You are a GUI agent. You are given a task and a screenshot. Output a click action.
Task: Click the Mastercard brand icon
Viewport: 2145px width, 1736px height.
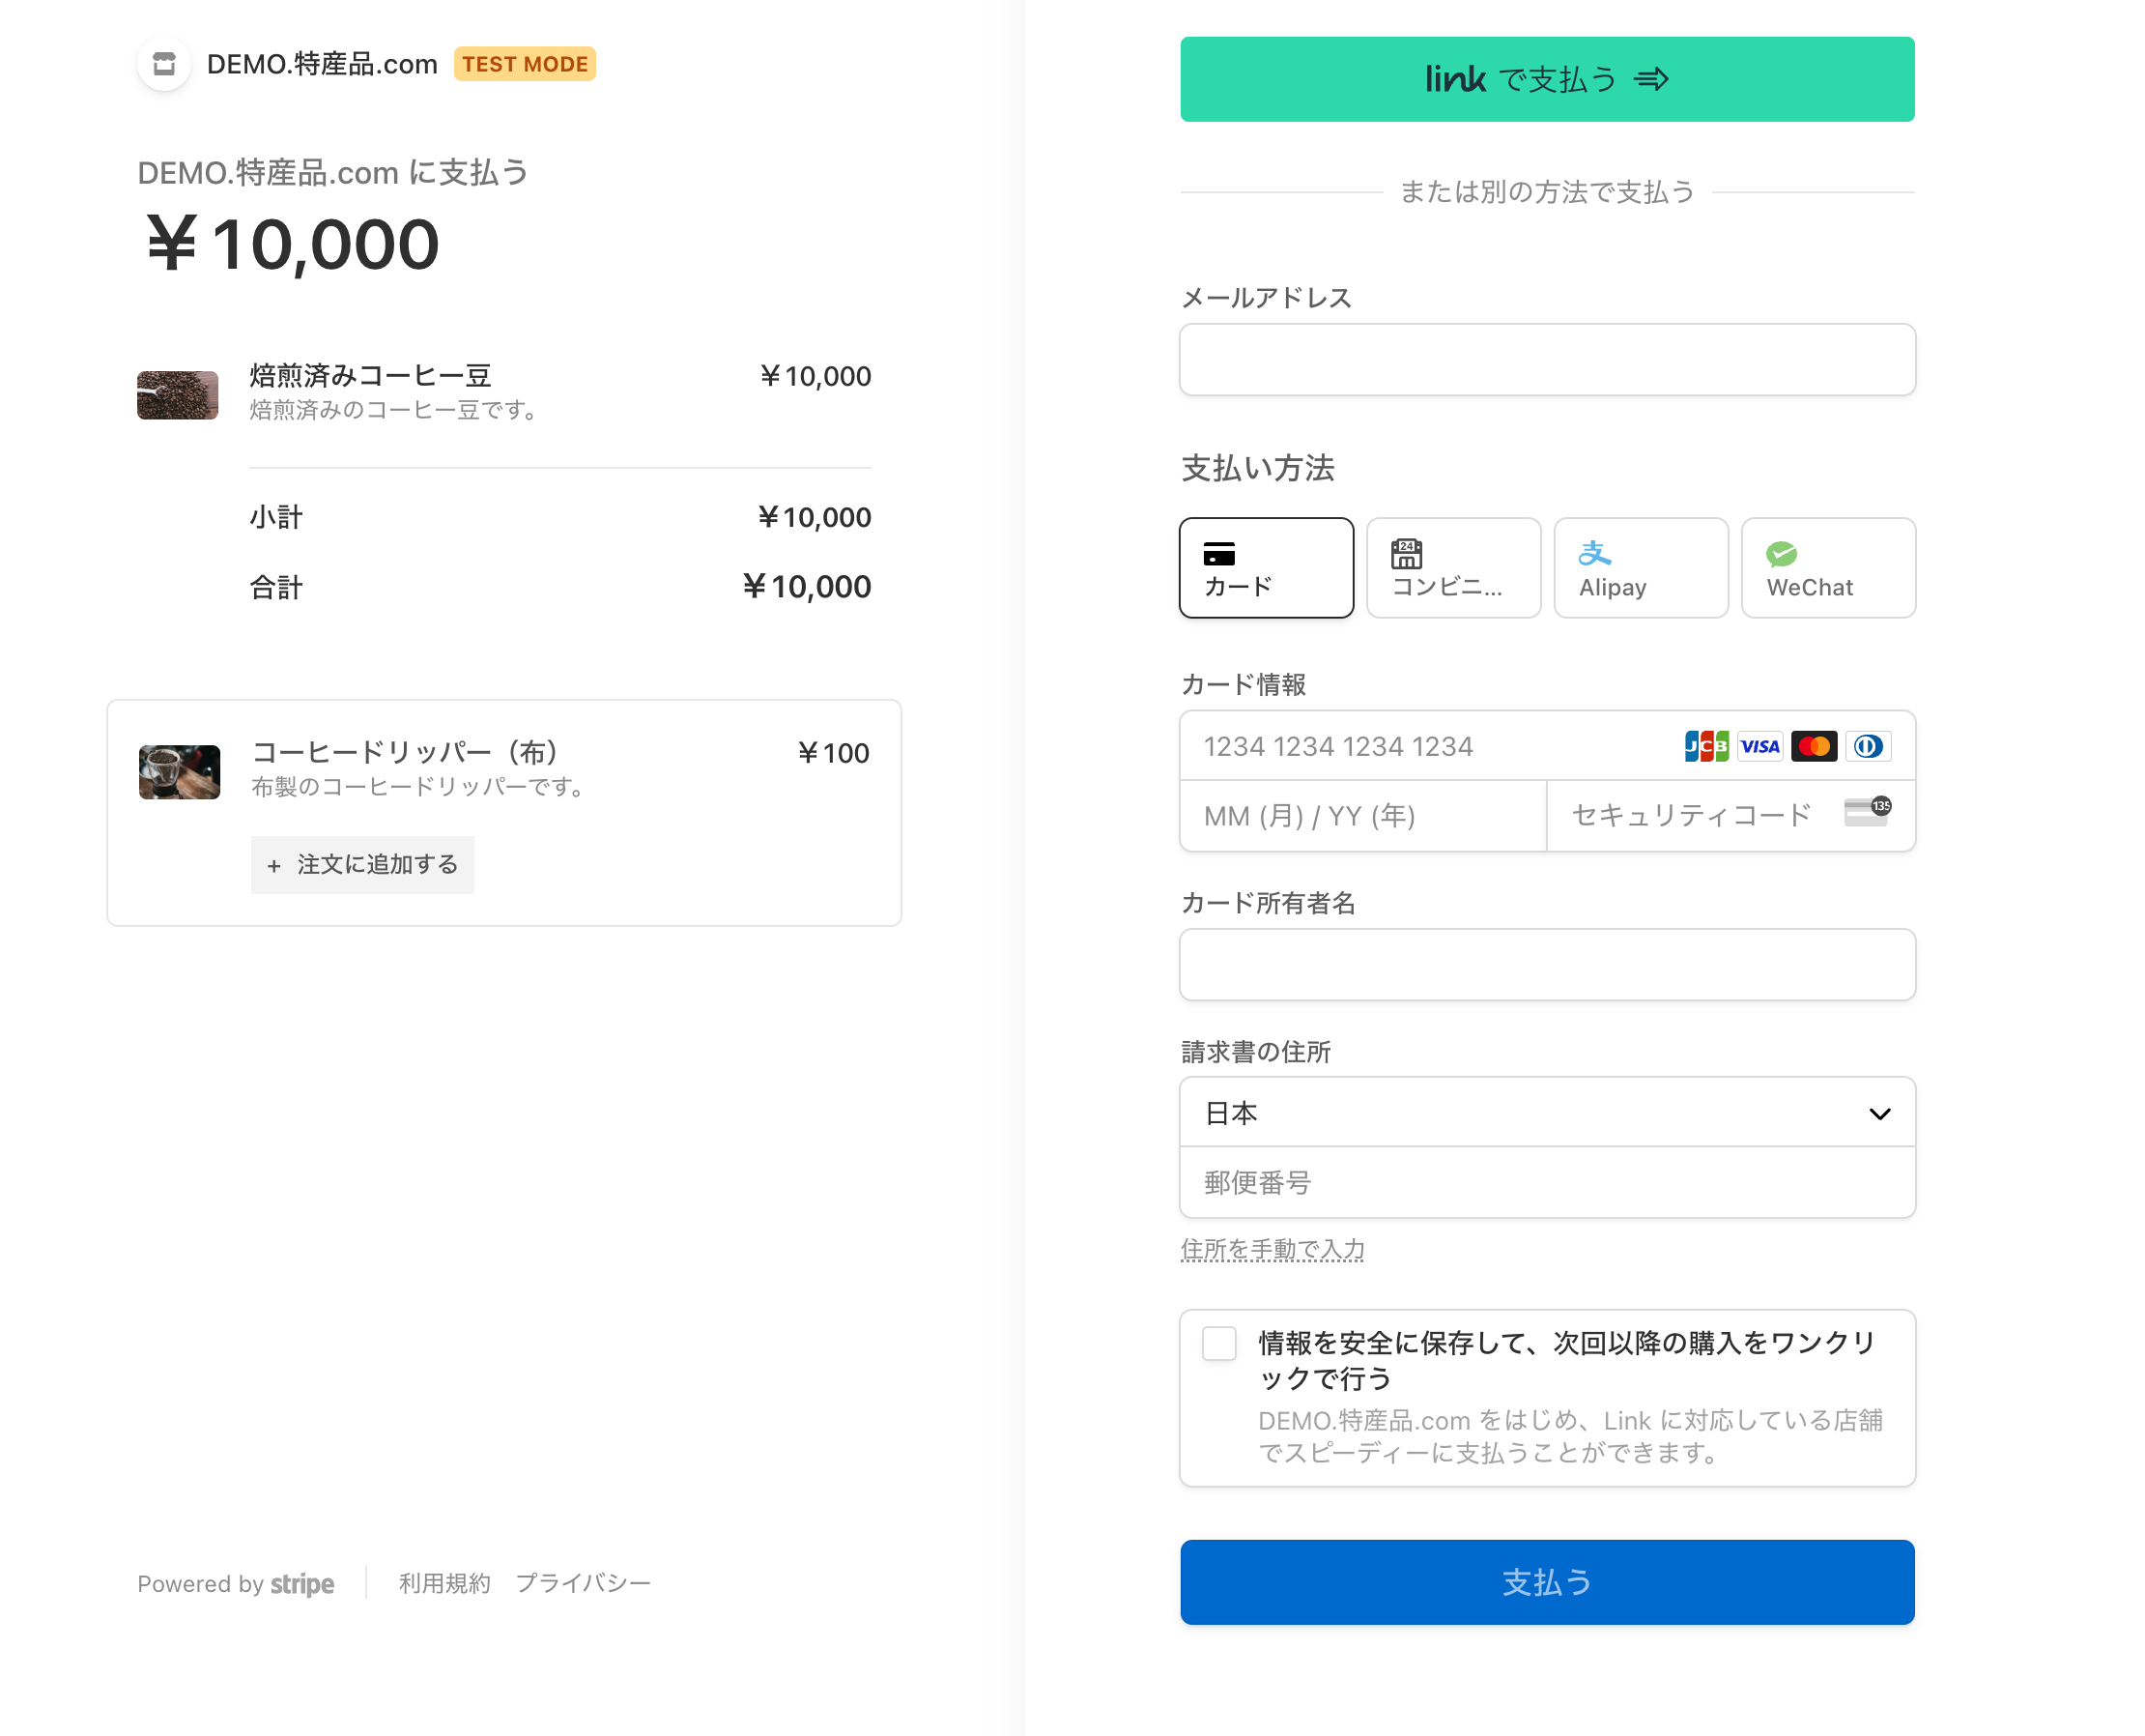pyautogui.click(x=1815, y=746)
